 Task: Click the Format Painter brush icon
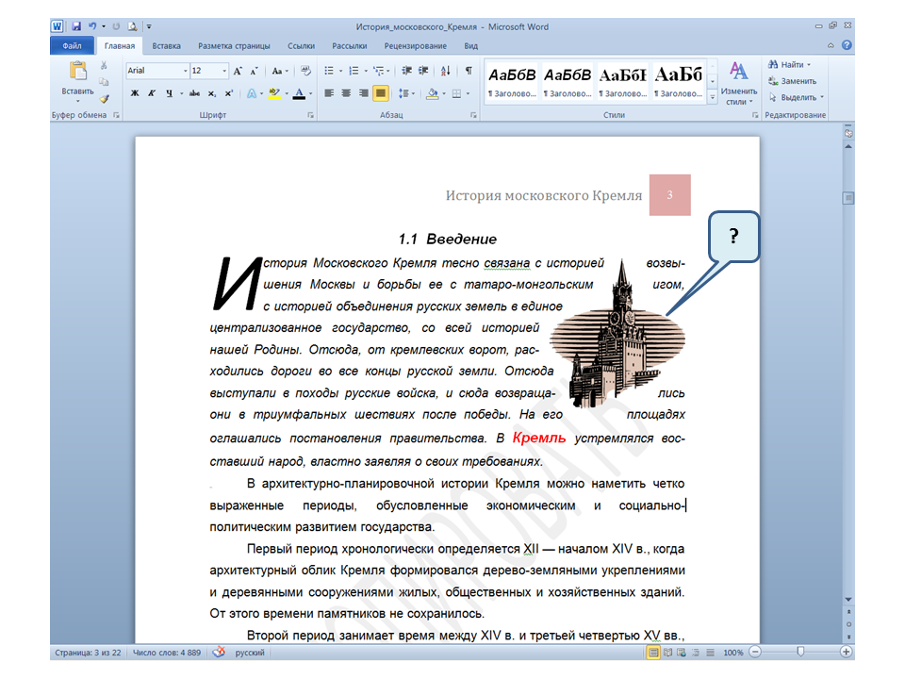click(x=104, y=97)
